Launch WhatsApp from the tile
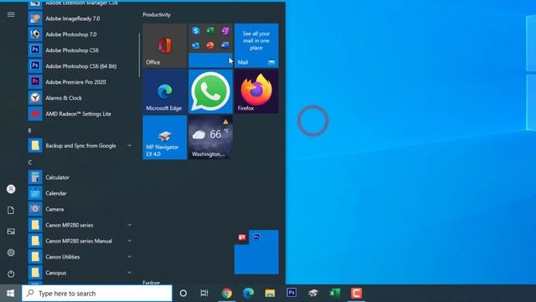The height and width of the screenshot is (302, 536). pos(210,91)
